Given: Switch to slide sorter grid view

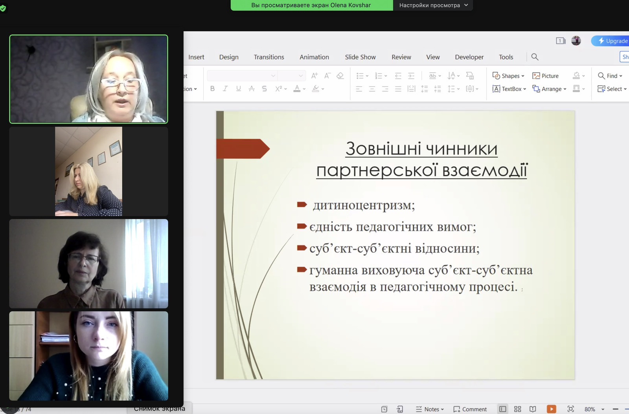Looking at the screenshot, I should click(x=518, y=409).
